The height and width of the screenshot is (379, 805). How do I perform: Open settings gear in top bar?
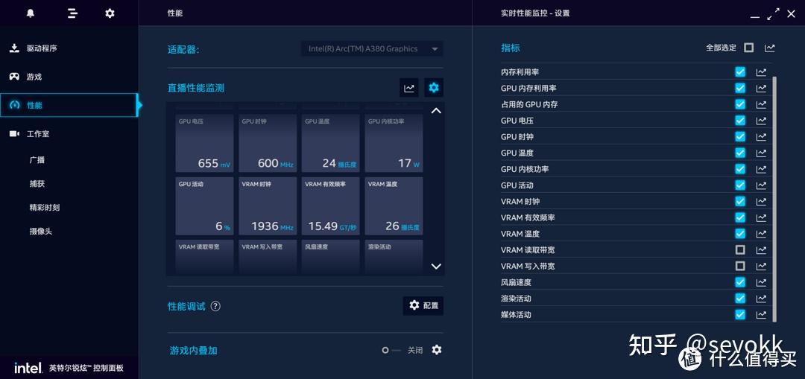pyautogui.click(x=110, y=13)
